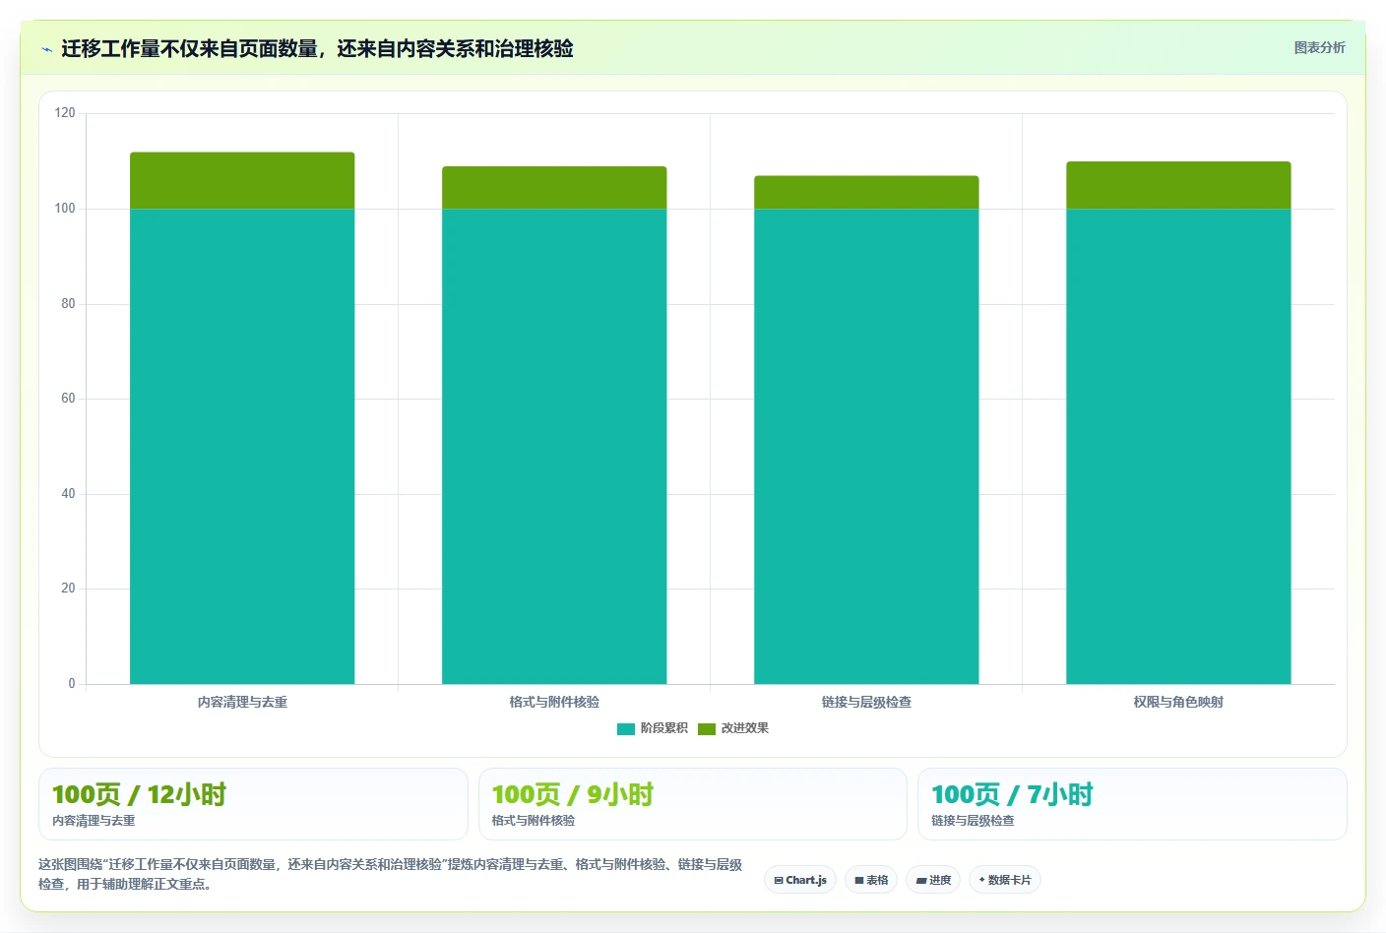Click the y-axis value 80
This screenshot has width=1386, height=933.
pos(68,304)
